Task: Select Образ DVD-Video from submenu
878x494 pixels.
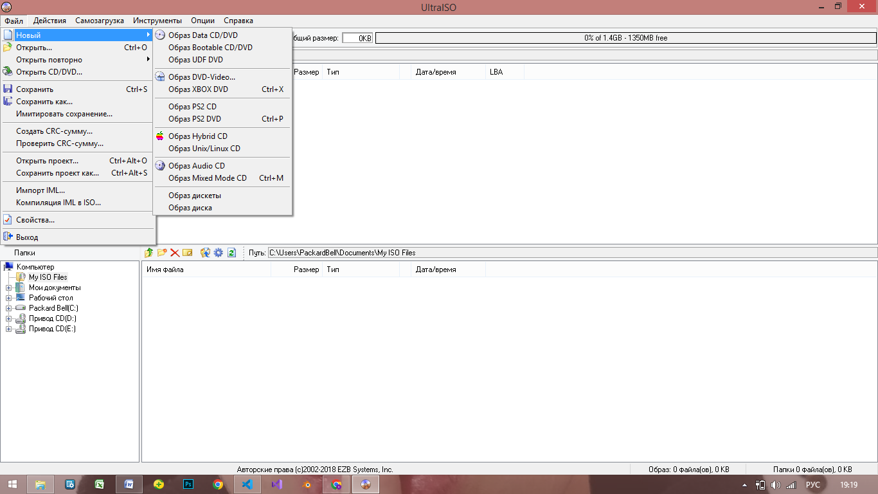Action: (201, 77)
